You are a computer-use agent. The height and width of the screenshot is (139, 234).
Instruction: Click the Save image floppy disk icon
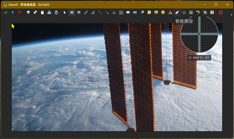coord(28,12)
